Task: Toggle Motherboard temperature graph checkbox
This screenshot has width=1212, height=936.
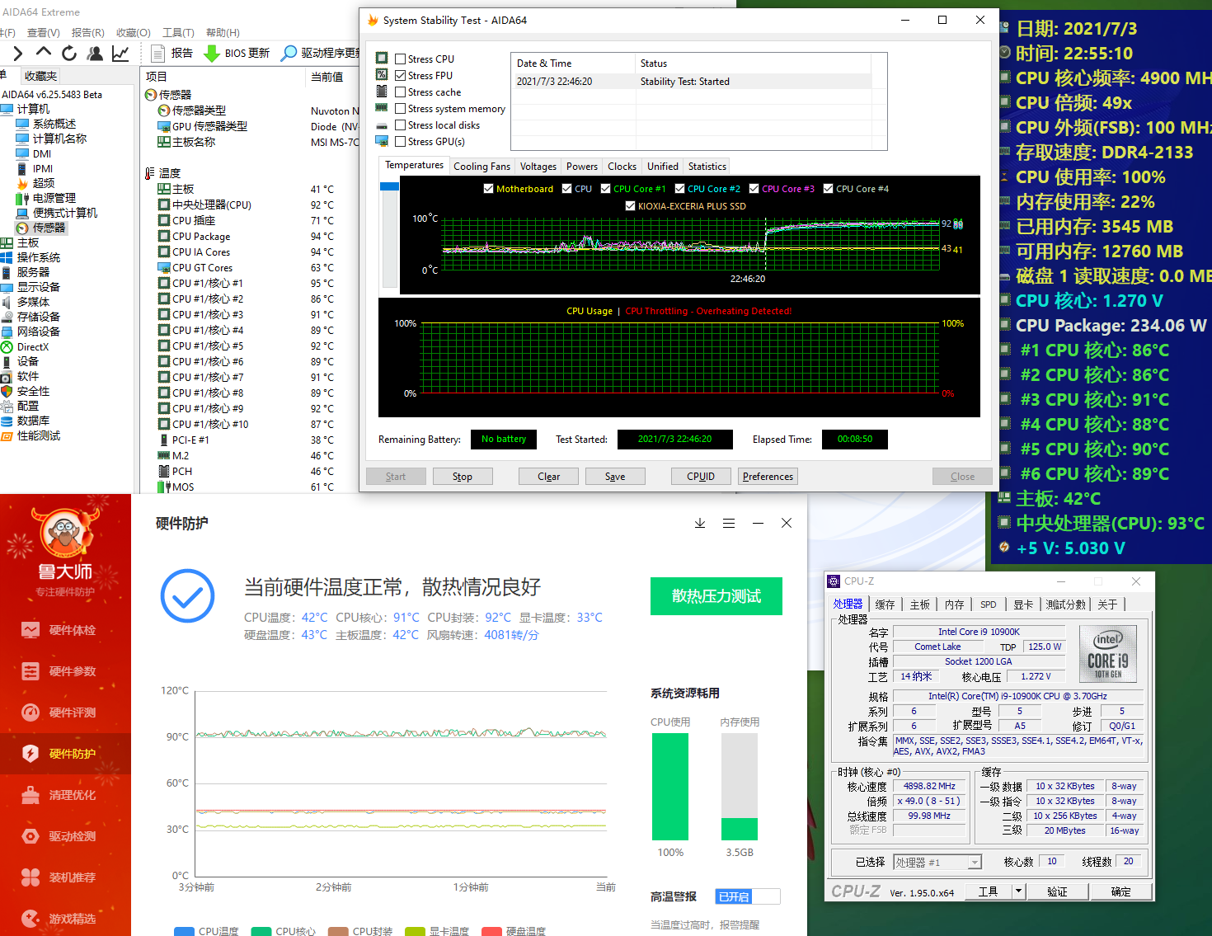Action: click(x=488, y=189)
